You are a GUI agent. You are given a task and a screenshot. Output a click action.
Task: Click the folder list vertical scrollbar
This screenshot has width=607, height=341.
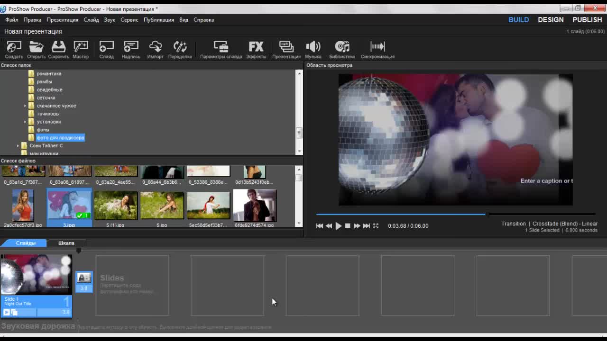[x=299, y=112]
